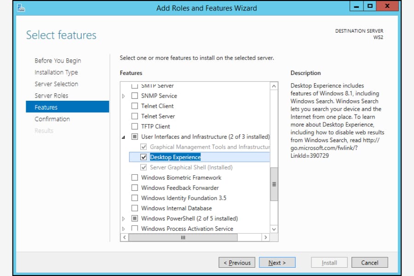Check Windows Process Activation Service checkbox
414x276 pixels.
coord(135,229)
